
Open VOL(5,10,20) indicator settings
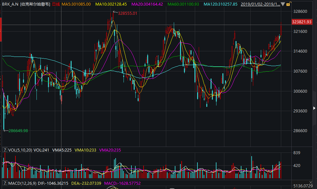(x=20, y=150)
